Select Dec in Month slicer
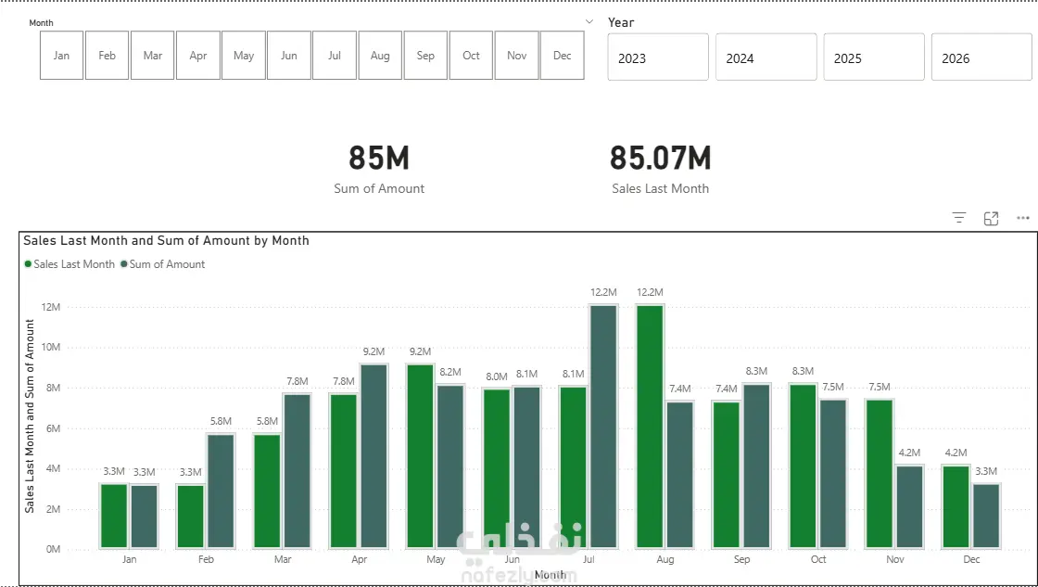The height and width of the screenshot is (587, 1038). tap(562, 56)
